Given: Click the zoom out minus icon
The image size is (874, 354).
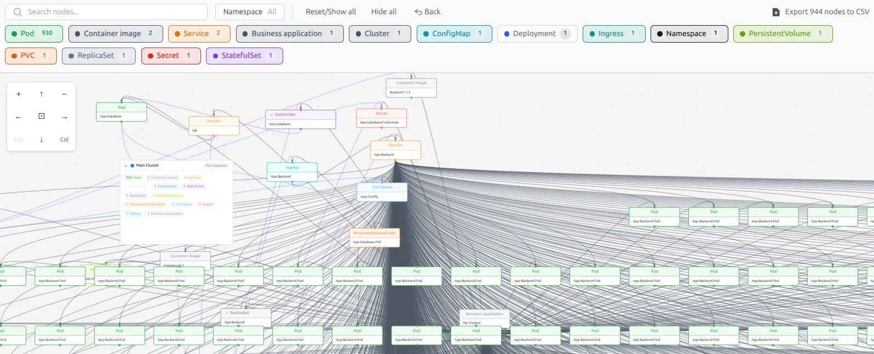Looking at the screenshot, I should pos(64,94).
